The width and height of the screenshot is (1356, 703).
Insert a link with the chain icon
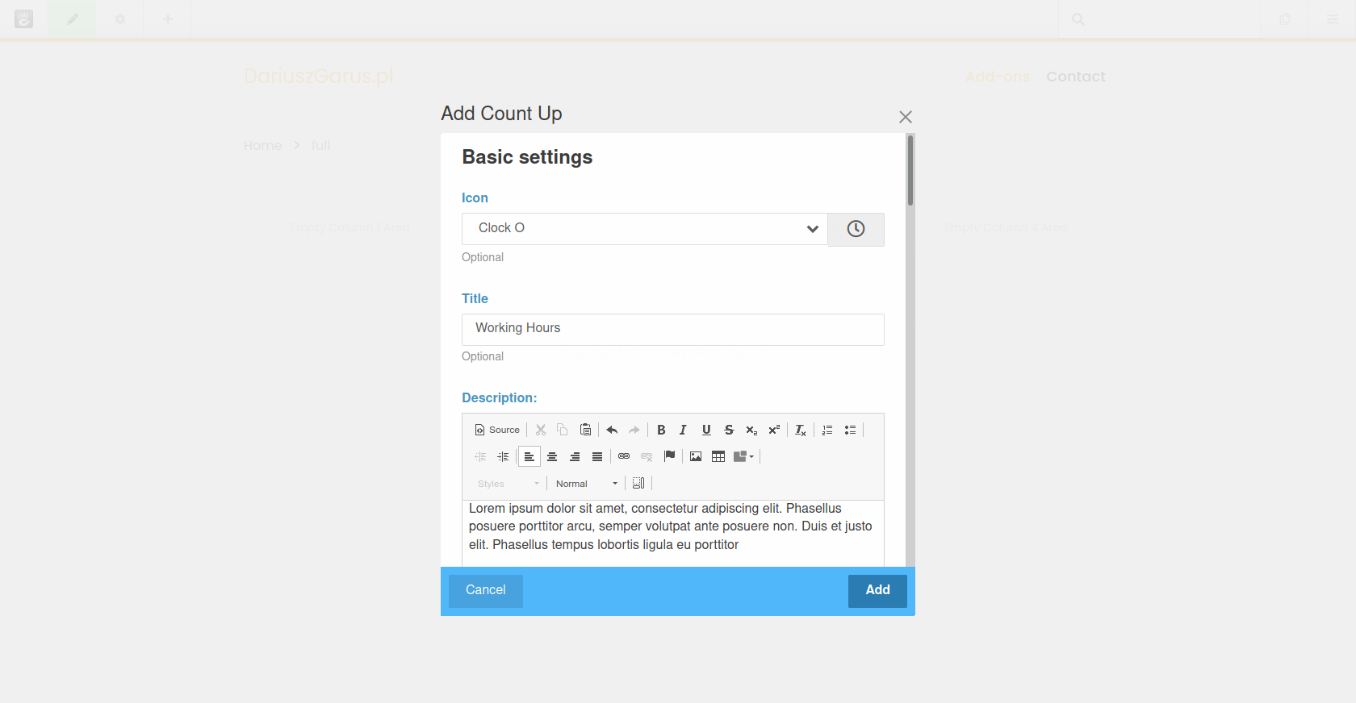(x=624, y=456)
